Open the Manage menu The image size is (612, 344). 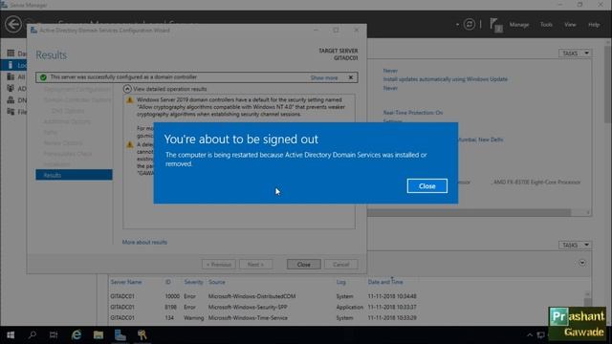tap(518, 25)
